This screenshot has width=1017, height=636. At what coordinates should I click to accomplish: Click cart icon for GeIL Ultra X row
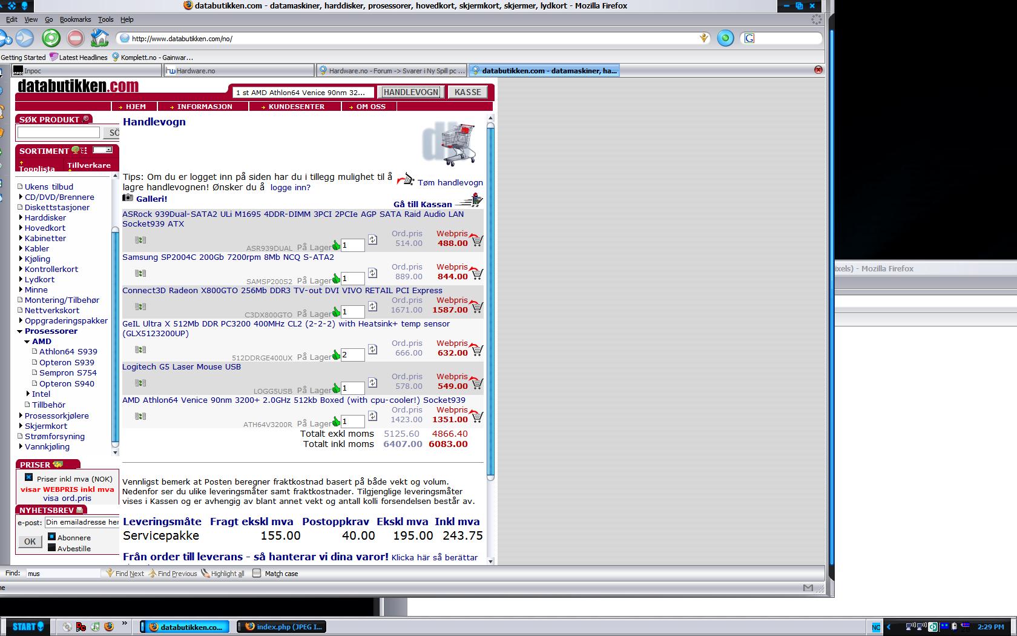click(x=476, y=349)
